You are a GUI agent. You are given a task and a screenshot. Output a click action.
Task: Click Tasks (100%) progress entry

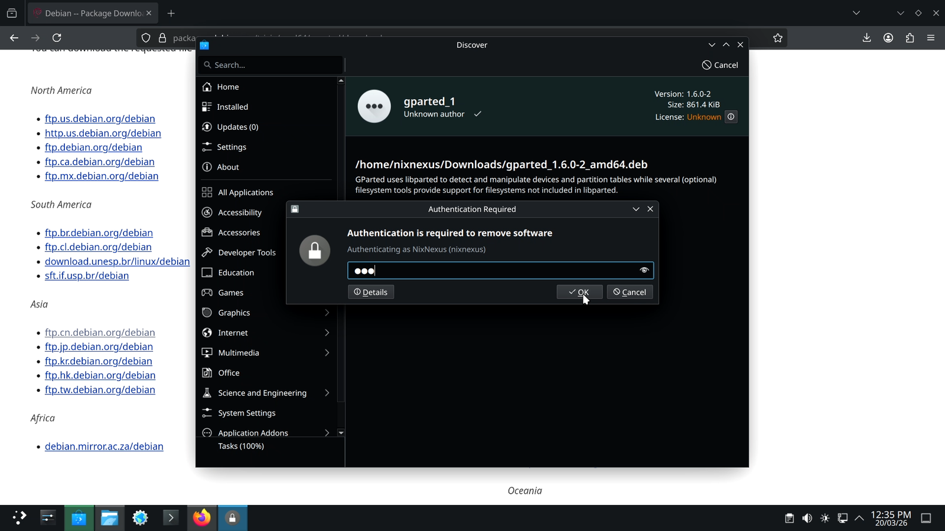click(241, 446)
